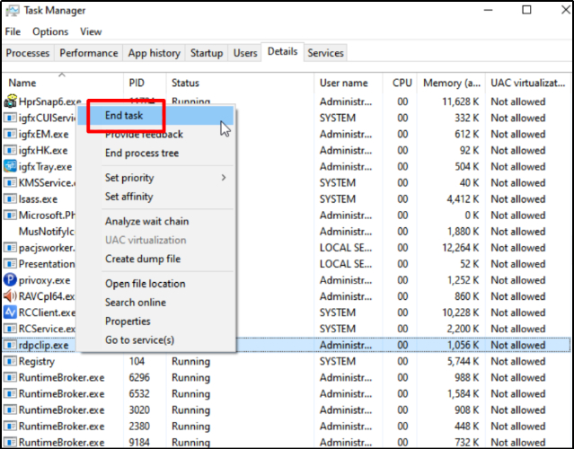Click the RCClient.exe process icon
Screen dimensions: 574x449
[10, 312]
